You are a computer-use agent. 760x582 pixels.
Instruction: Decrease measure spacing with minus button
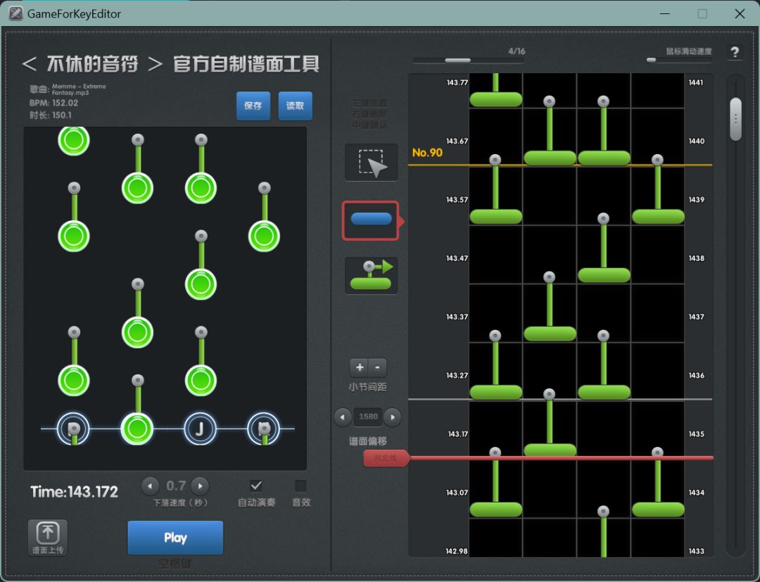[x=378, y=367]
